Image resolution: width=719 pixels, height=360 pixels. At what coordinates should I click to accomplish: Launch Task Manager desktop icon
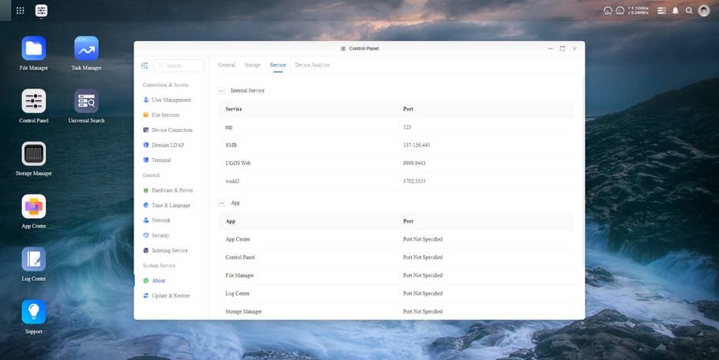pyautogui.click(x=86, y=49)
